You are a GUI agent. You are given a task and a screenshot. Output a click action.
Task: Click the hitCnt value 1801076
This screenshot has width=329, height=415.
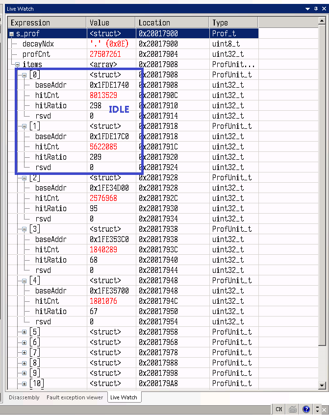[x=103, y=301]
